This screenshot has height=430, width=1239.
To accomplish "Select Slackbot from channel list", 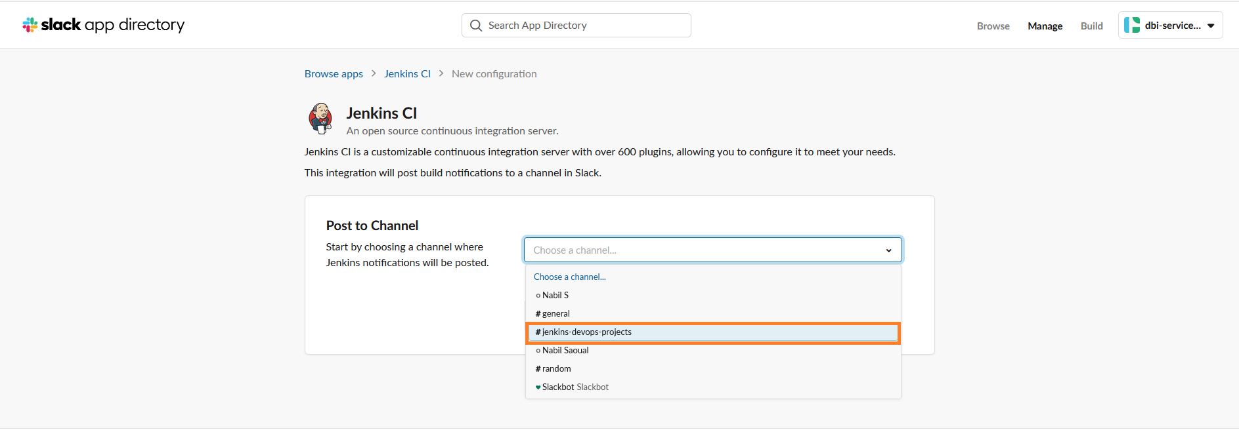I will [713, 387].
